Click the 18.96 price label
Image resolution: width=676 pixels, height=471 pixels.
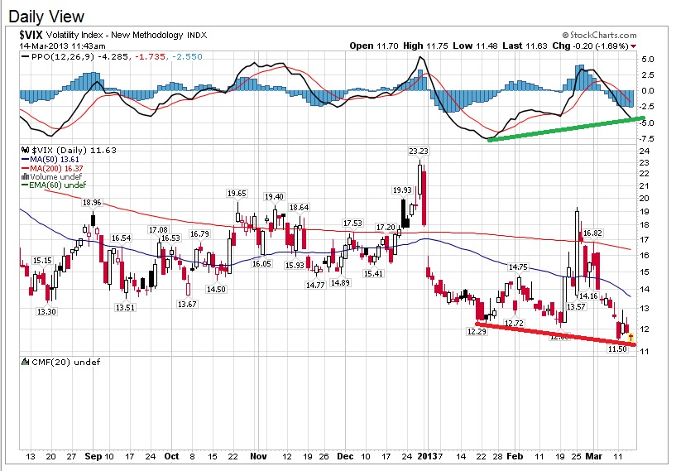tap(92, 203)
